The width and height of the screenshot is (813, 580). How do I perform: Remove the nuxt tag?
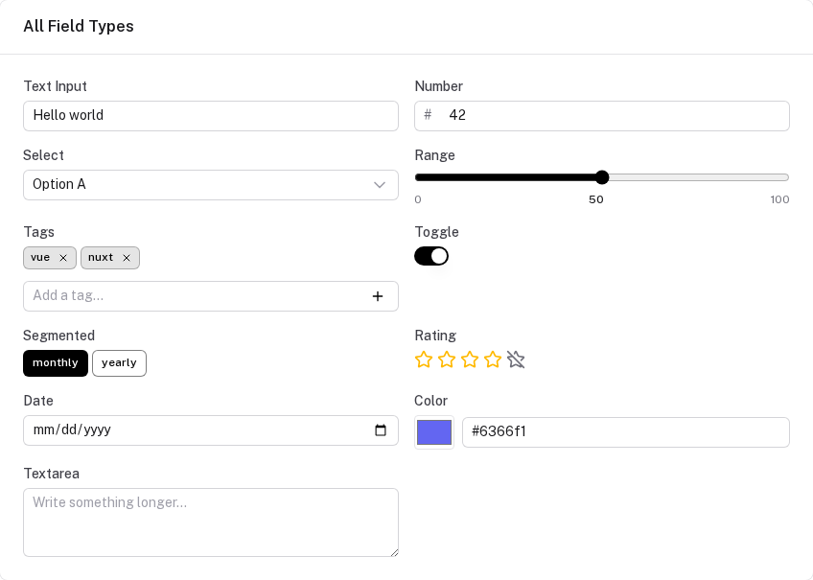127,258
